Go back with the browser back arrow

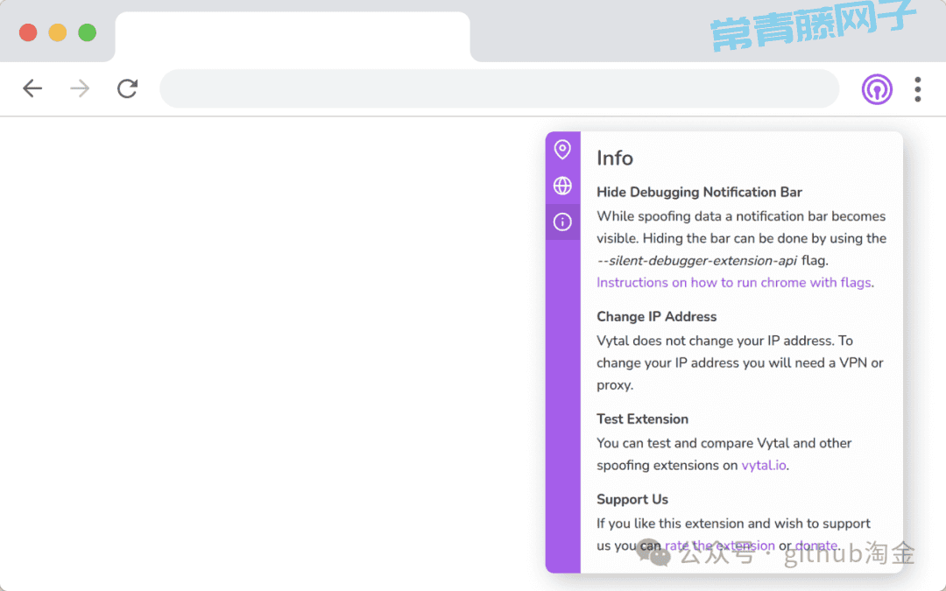[32, 88]
